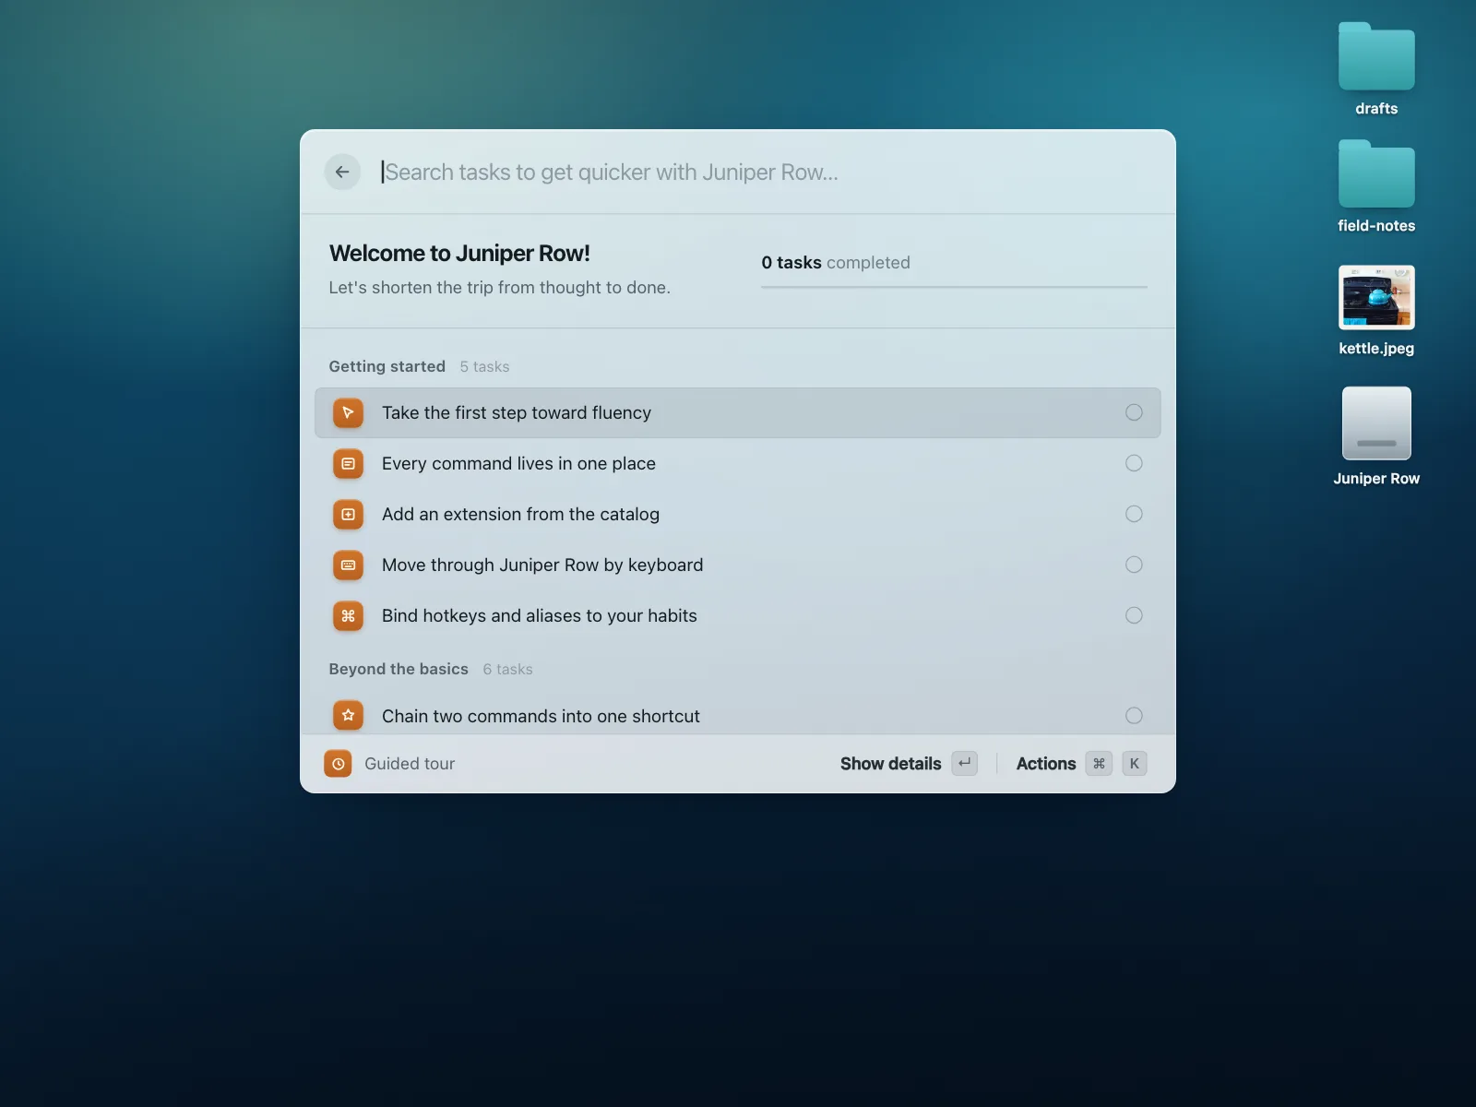Select 'Take the first step toward fluency' task
Image resolution: width=1476 pixels, height=1107 pixels.
[737, 413]
